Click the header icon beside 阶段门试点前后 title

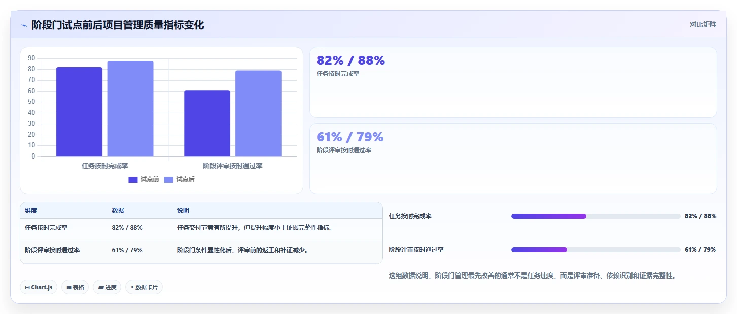click(24, 25)
